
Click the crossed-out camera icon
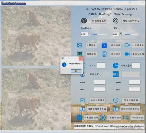pos(126,117)
